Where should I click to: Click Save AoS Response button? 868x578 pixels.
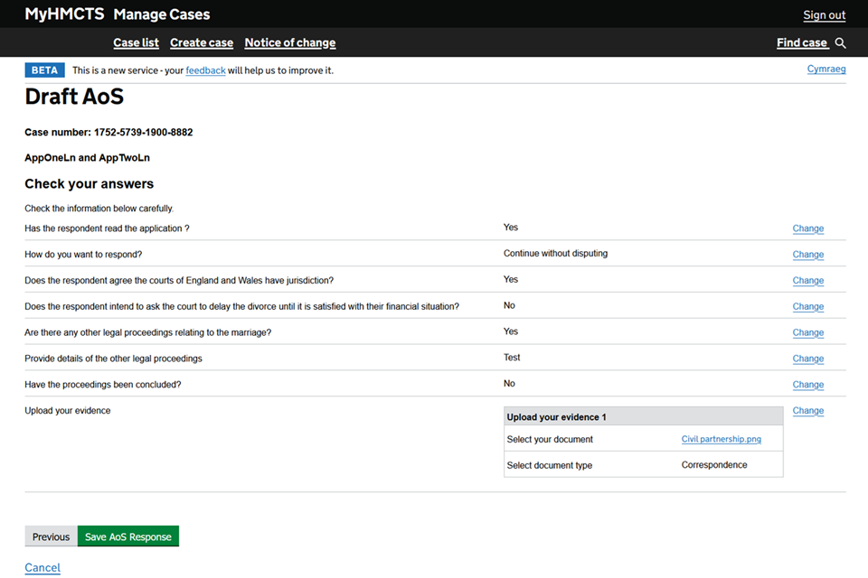pos(128,536)
